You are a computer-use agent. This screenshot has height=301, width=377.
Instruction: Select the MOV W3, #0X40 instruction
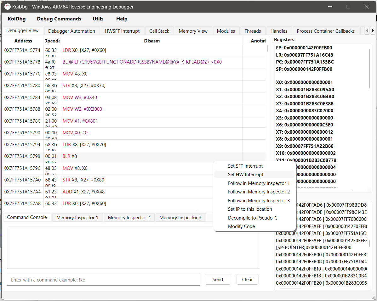tap(134, 98)
